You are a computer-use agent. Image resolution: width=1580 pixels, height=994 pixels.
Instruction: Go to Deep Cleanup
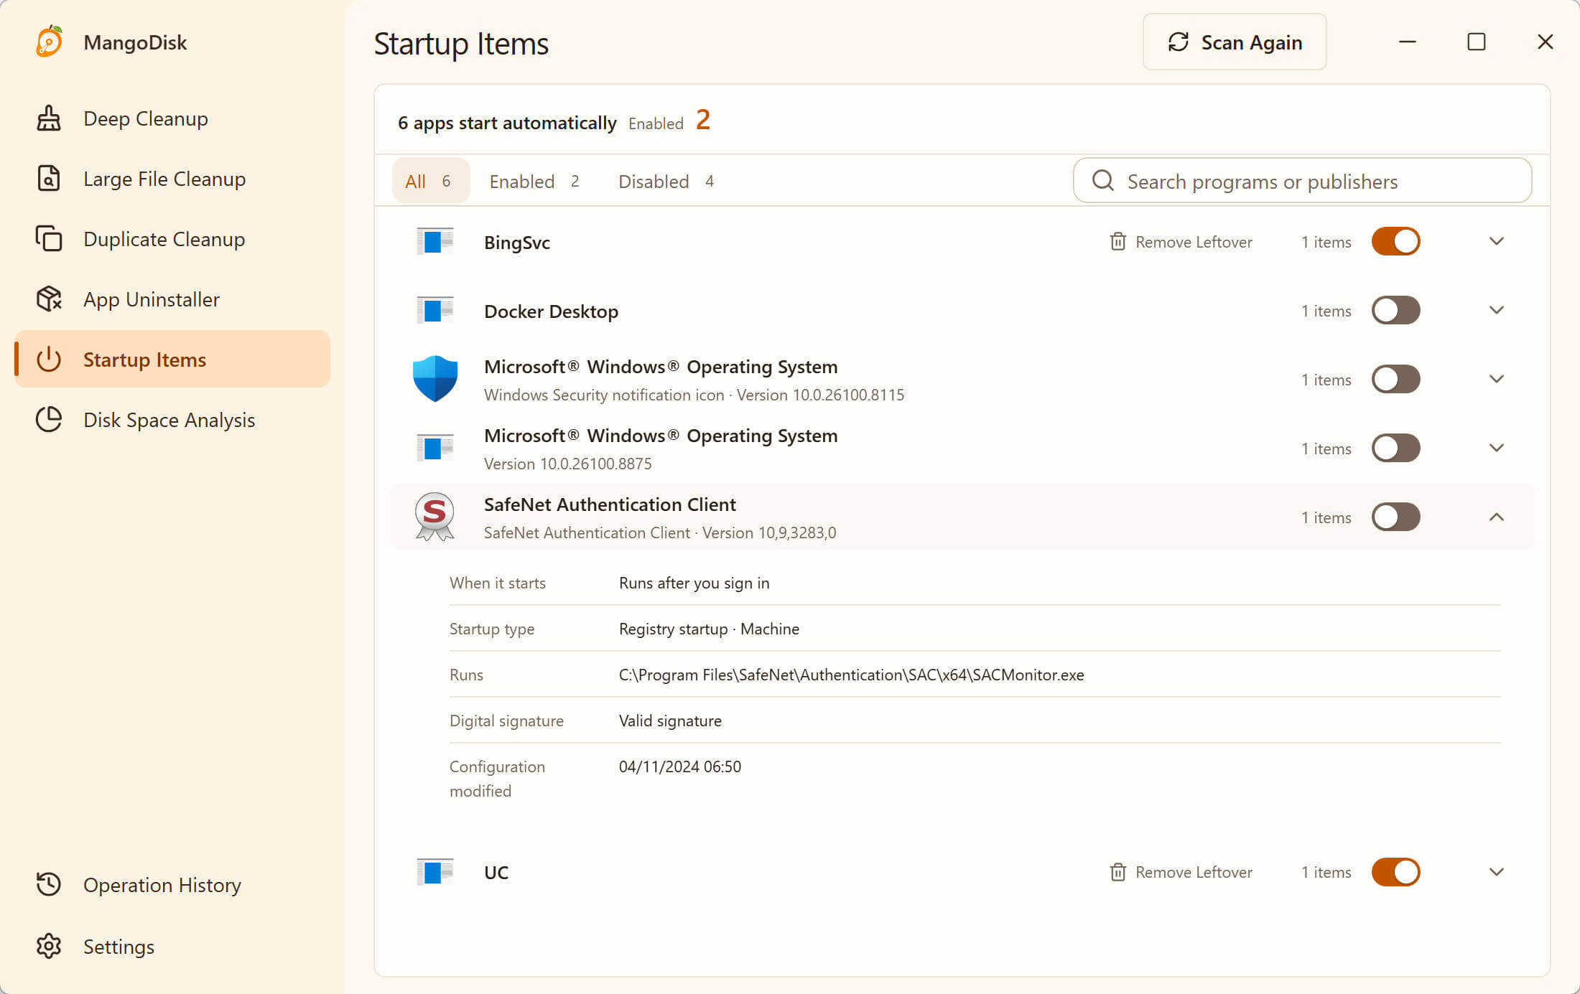click(x=172, y=118)
